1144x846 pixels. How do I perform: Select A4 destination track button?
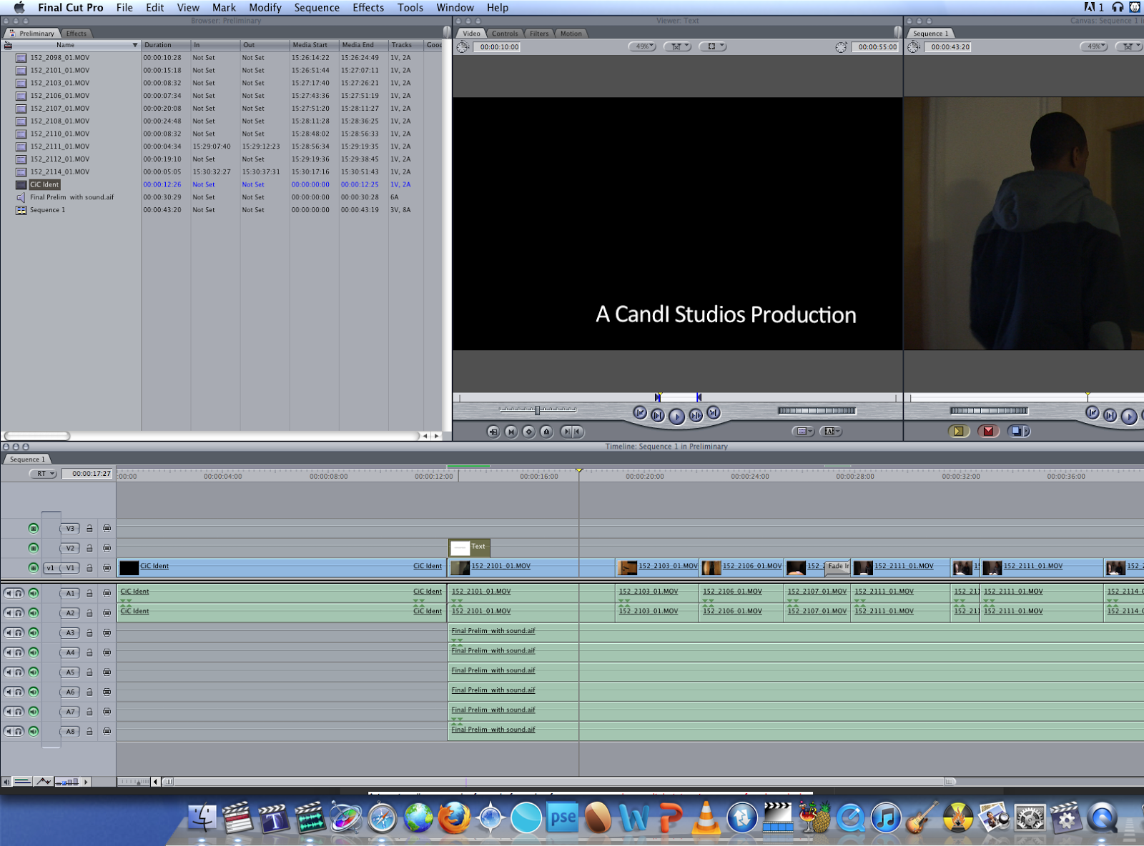tap(70, 652)
